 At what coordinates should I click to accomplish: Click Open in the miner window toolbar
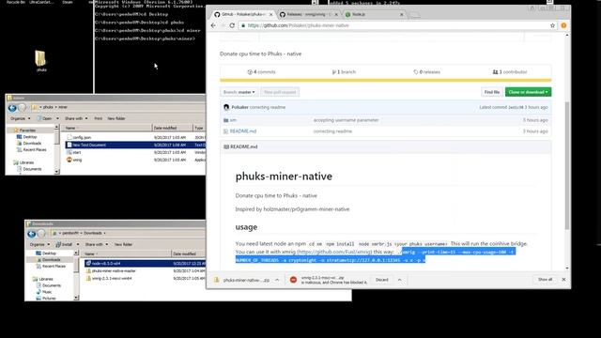tap(48, 118)
